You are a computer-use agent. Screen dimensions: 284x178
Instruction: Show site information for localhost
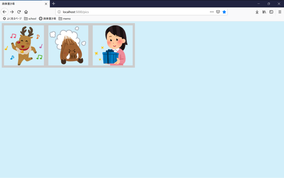[59, 12]
